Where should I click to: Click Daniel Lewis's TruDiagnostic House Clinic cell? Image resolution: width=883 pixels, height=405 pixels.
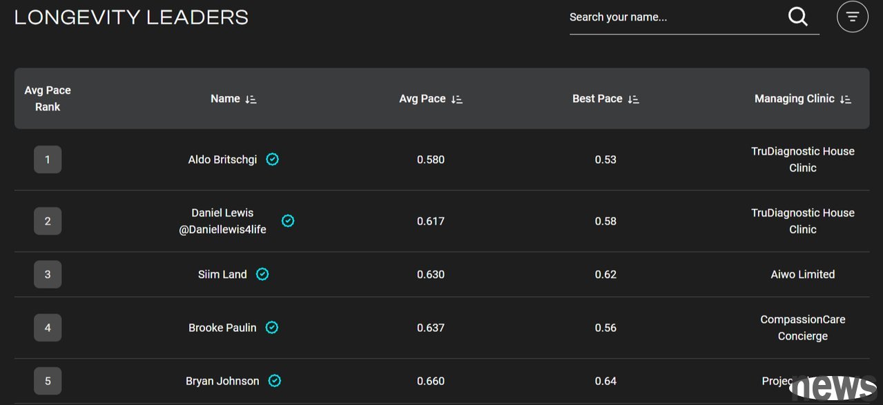point(803,221)
